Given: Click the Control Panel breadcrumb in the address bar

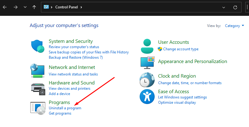Looking at the screenshot, I should 67,7.
